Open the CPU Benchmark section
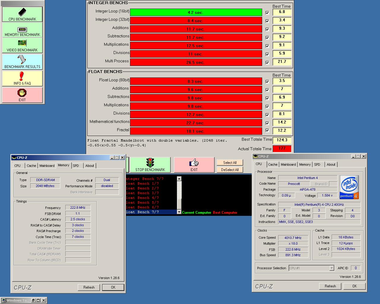380x304 pixels. [22, 14]
